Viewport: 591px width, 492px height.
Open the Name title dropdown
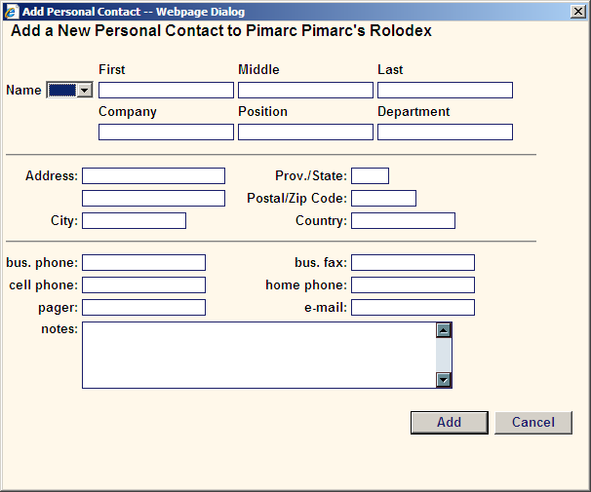point(69,90)
